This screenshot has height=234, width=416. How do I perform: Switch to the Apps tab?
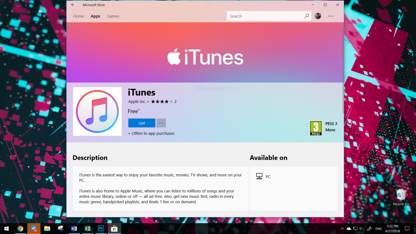coord(96,16)
